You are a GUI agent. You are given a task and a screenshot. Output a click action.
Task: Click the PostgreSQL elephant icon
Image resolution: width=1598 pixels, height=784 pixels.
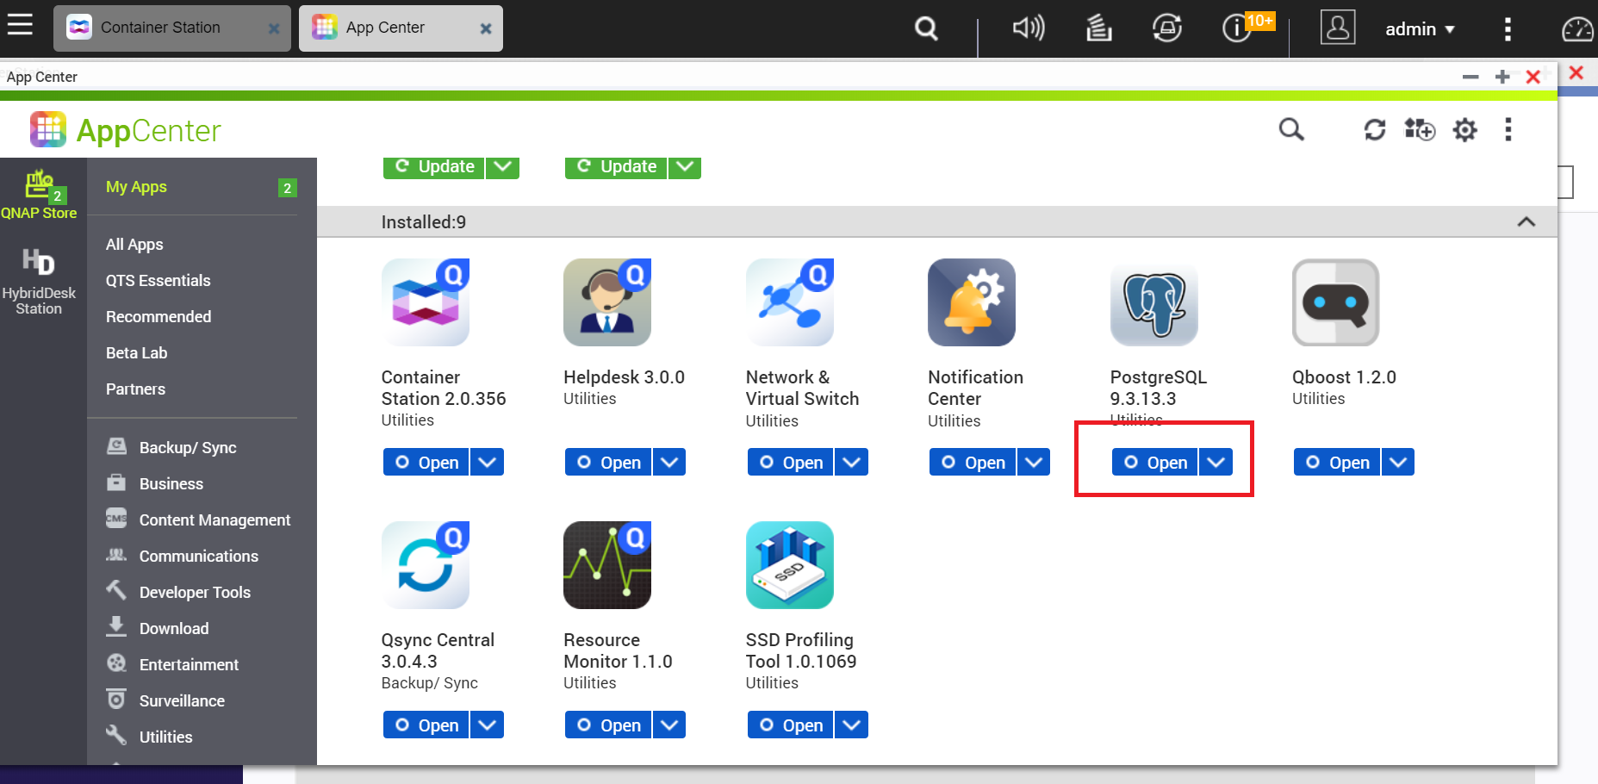click(x=1154, y=302)
